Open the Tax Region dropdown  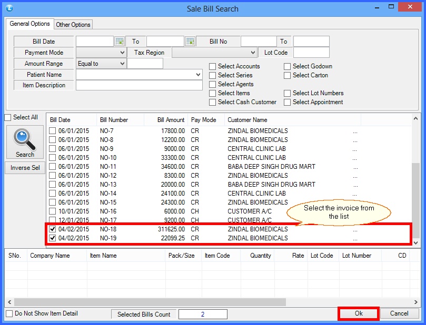(x=253, y=53)
